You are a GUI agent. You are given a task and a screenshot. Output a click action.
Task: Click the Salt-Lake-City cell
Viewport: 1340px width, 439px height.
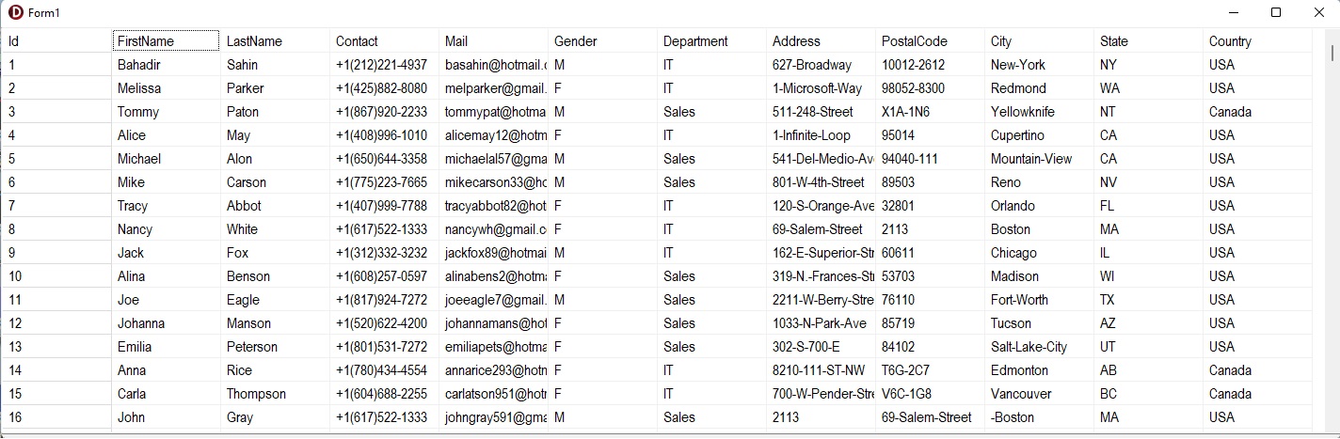[x=1039, y=347]
